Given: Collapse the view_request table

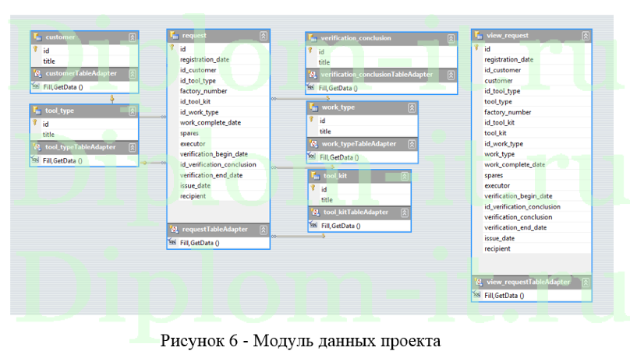Looking at the screenshot, I should coord(585,36).
